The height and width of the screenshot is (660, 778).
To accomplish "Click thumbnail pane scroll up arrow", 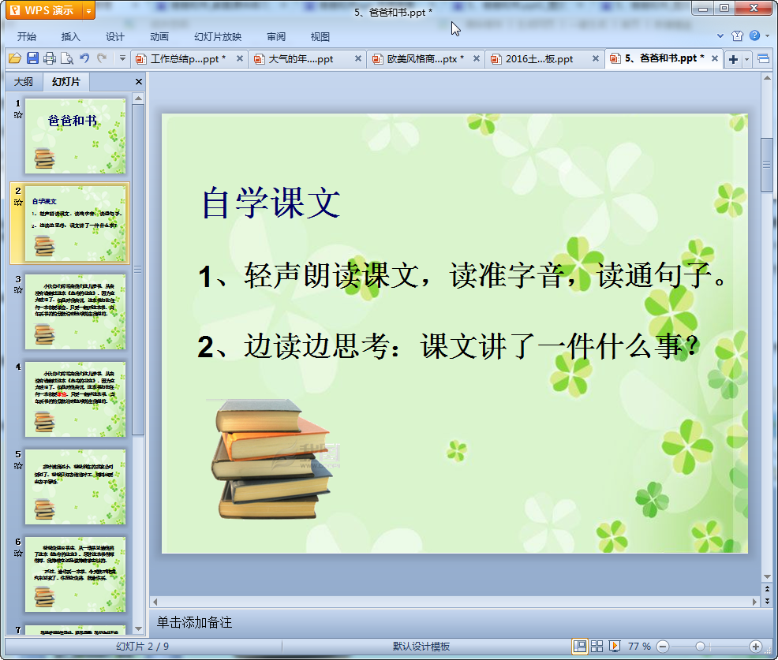I will pyautogui.click(x=138, y=99).
